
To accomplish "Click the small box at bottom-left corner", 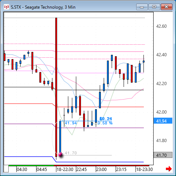I will pos(6,169).
